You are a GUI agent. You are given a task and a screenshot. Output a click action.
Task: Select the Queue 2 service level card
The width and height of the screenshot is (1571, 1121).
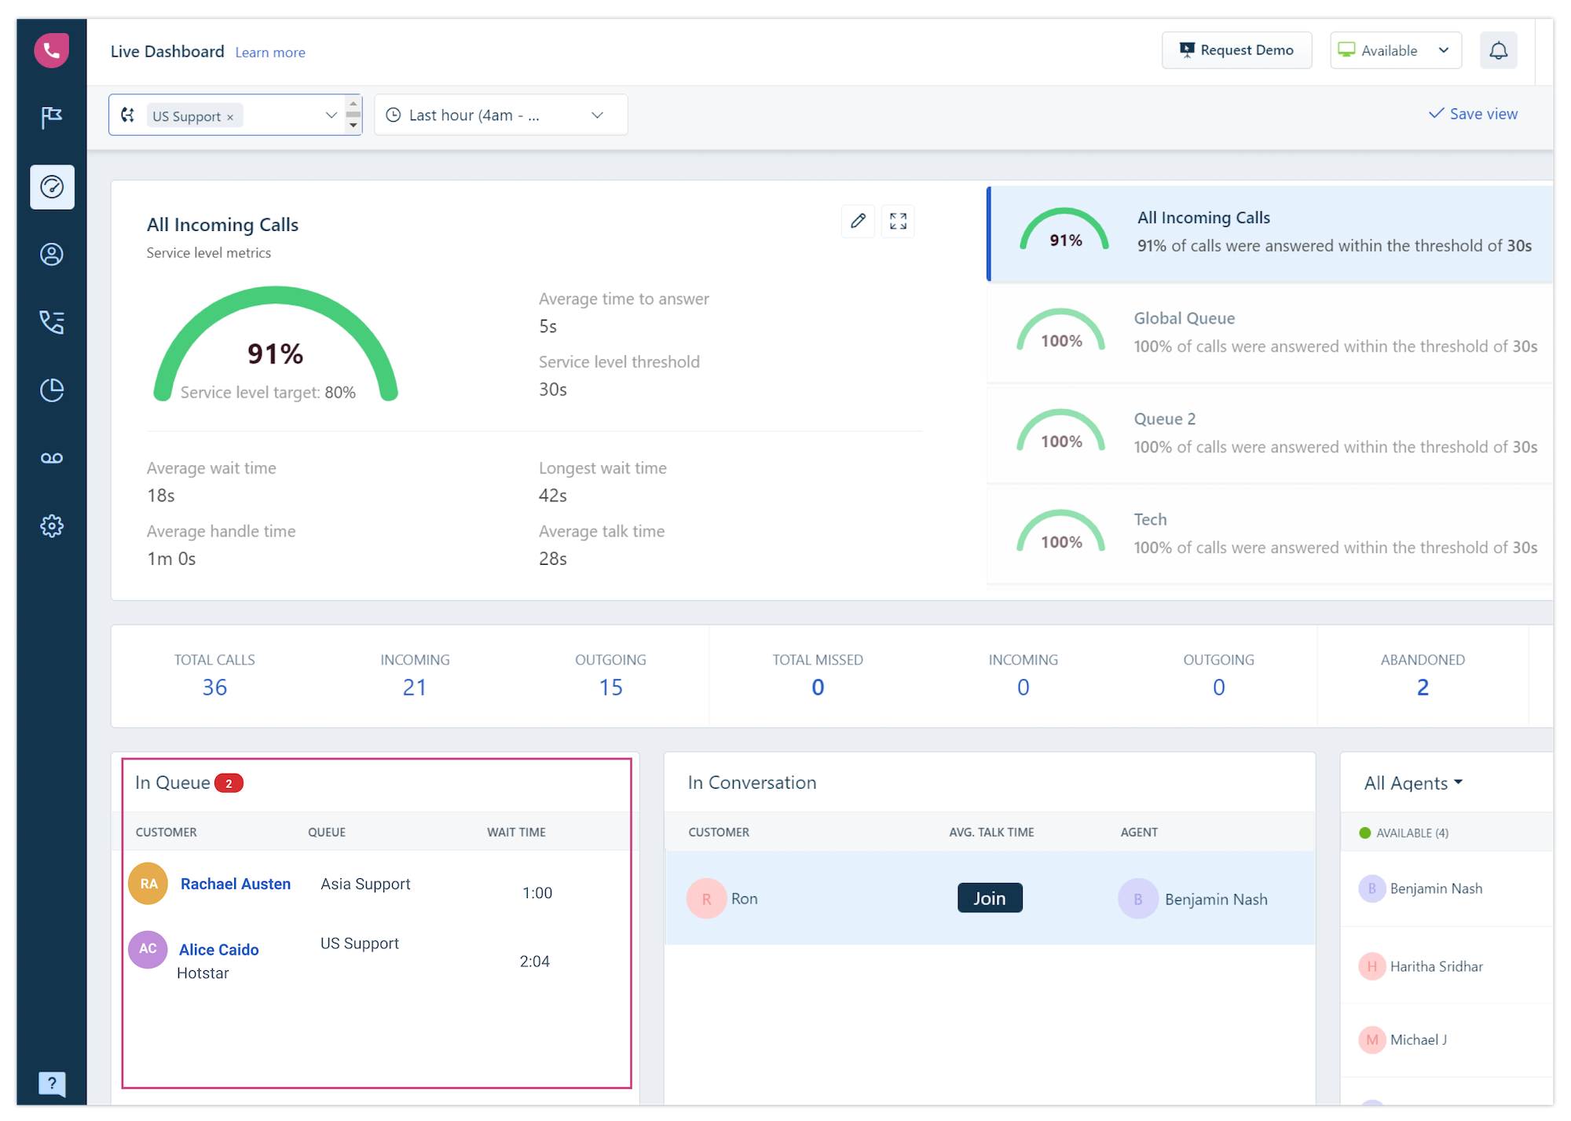(x=1269, y=434)
